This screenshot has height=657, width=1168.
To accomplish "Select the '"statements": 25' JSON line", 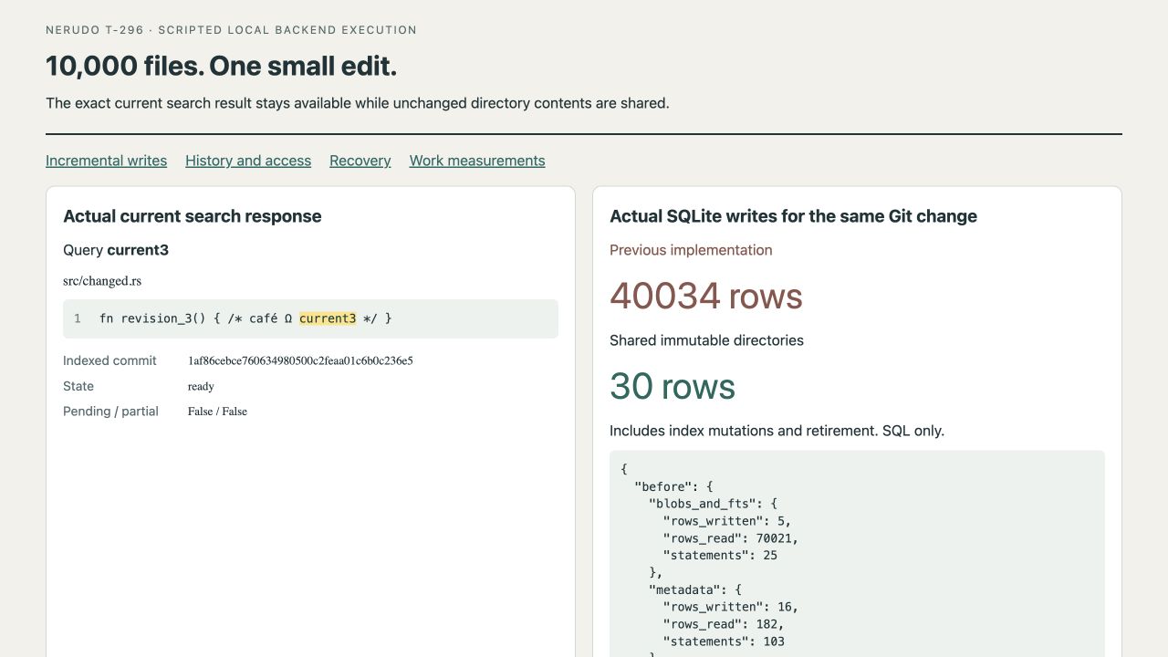I will pos(720,555).
